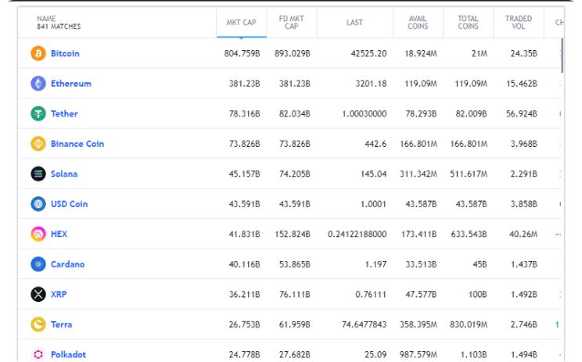Open the Terra link

(61, 324)
